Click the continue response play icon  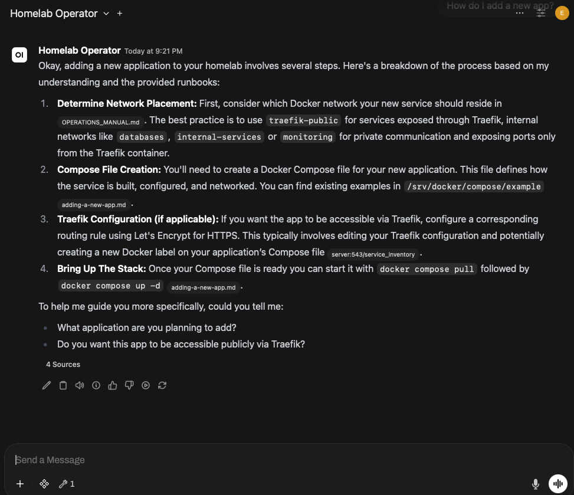tap(146, 385)
